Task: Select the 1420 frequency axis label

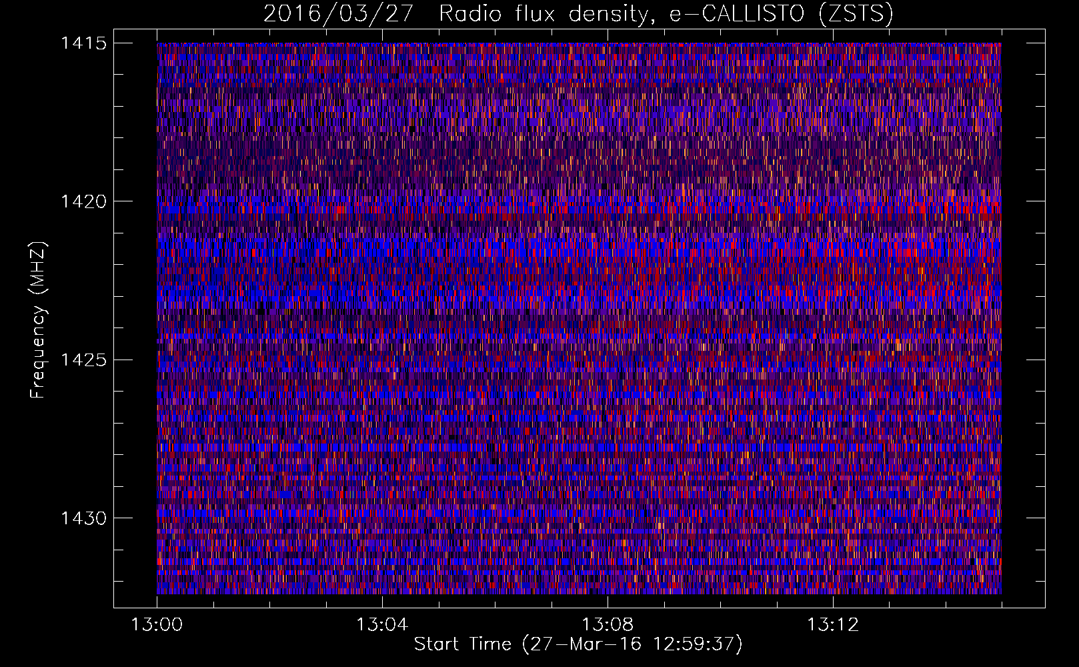Action: (83, 201)
